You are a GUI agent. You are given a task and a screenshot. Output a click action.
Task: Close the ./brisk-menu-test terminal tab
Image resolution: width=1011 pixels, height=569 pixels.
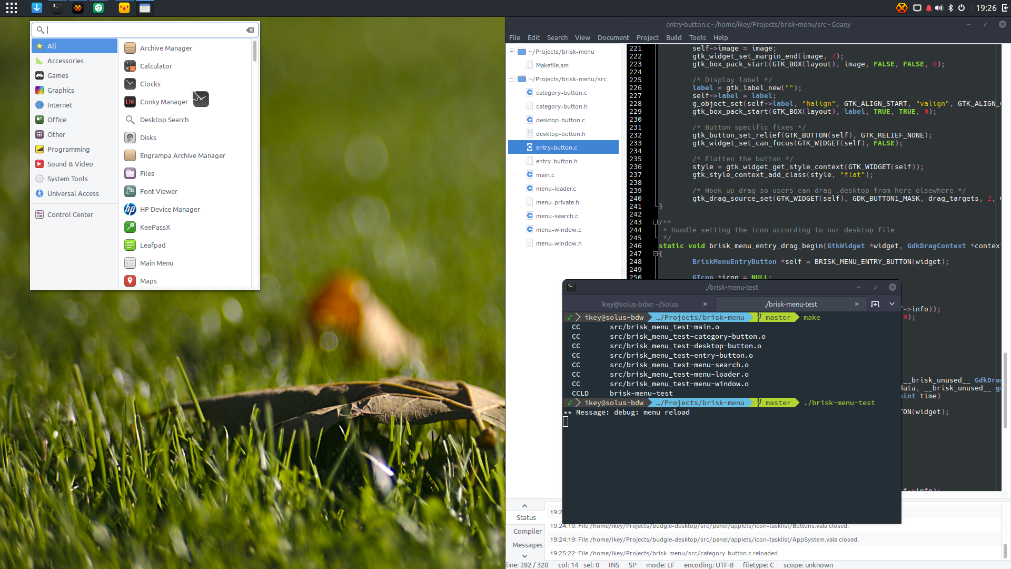[857, 304]
